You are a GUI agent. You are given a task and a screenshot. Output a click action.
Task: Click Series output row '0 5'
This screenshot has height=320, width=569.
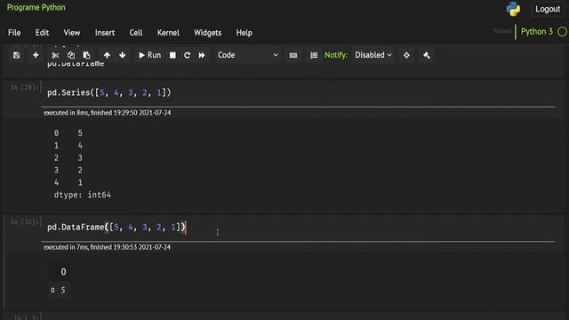pyautogui.click(x=68, y=133)
